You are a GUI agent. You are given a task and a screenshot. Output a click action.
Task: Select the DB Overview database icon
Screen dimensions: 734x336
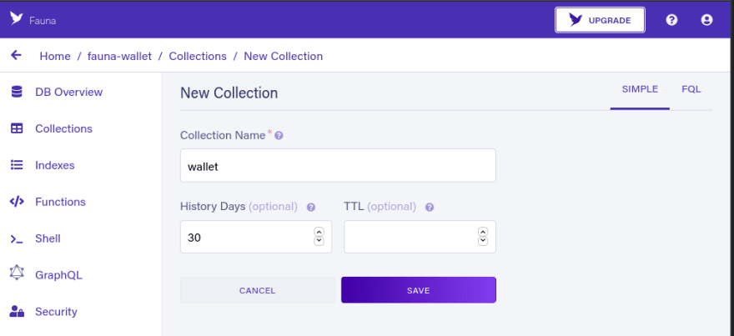click(x=17, y=93)
